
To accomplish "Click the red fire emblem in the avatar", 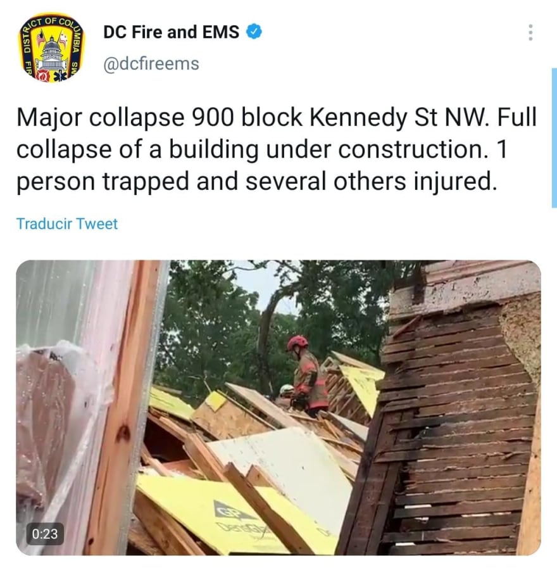I will click(x=43, y=75).
